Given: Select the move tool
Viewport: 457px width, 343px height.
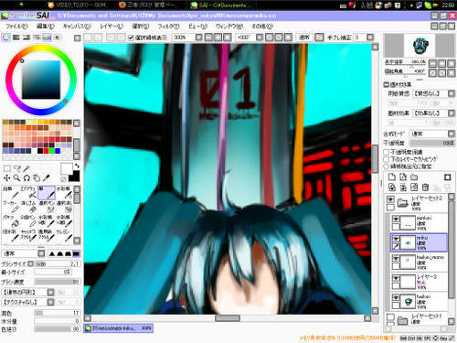Looking at the screenshot, I should point(7,178).
